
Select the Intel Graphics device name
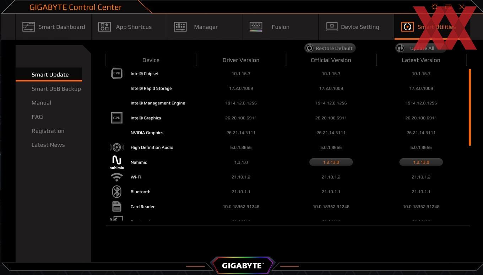pyautogui.click(x=146, y=118)
